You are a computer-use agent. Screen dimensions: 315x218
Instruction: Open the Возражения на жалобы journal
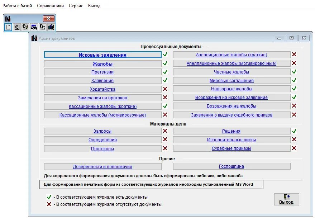[232, 106]
